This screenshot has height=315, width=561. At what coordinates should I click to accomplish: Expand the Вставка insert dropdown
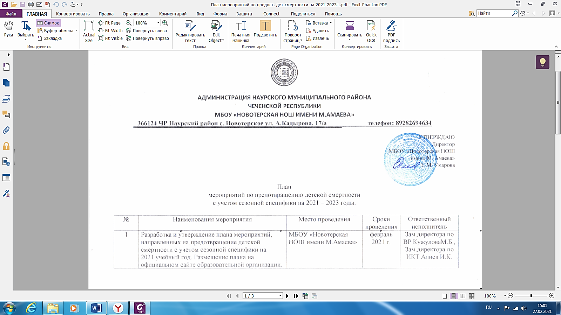click(319, 23)
